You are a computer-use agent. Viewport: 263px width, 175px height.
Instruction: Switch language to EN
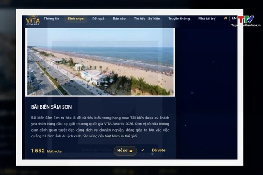click(234, 18)
